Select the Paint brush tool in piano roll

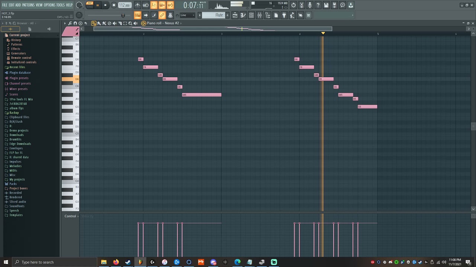click(x=99, y=23)
